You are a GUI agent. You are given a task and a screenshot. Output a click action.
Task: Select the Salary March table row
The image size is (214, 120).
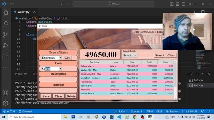point(127,66)
